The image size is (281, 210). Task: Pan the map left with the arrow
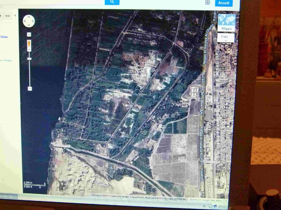25,21
